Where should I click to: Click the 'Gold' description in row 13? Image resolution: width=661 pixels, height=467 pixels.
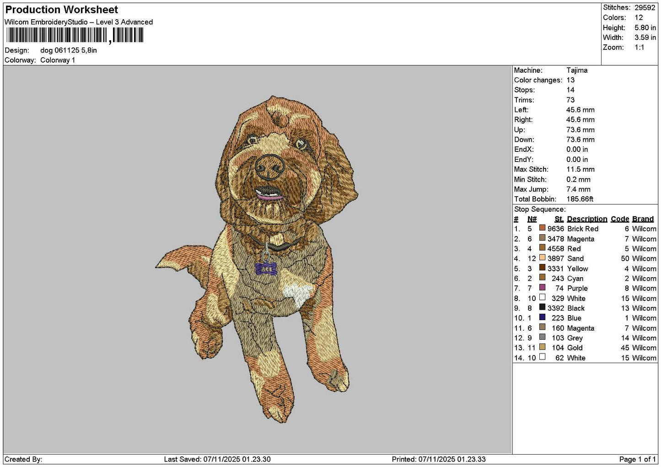tap(575, 348)
